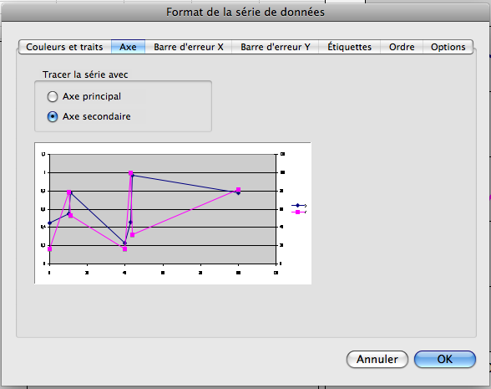Click the Format de la série de données title bar
The image size is (491, 389).
(x=245, y=12)
